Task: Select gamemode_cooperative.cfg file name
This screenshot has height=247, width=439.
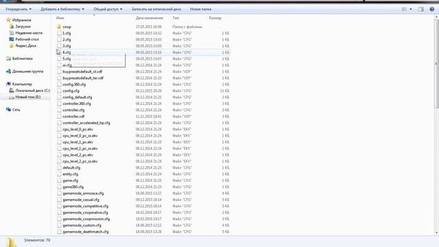Action: tap(85, 213)
